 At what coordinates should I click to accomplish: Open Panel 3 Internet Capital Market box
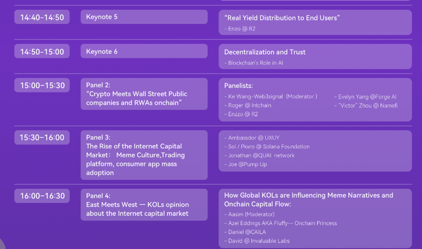[144, 155]
